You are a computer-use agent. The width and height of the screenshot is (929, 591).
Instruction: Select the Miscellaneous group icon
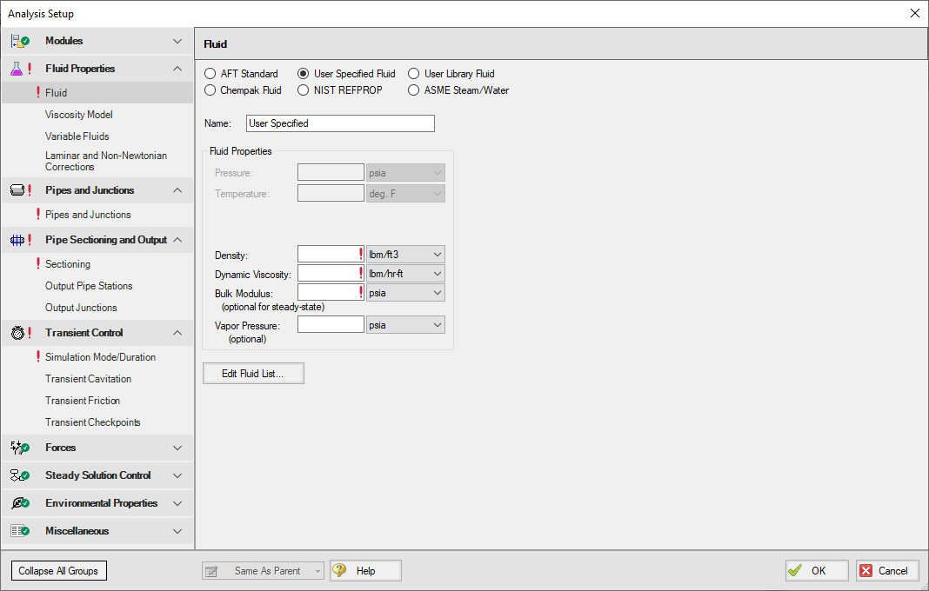click(17, 530)
